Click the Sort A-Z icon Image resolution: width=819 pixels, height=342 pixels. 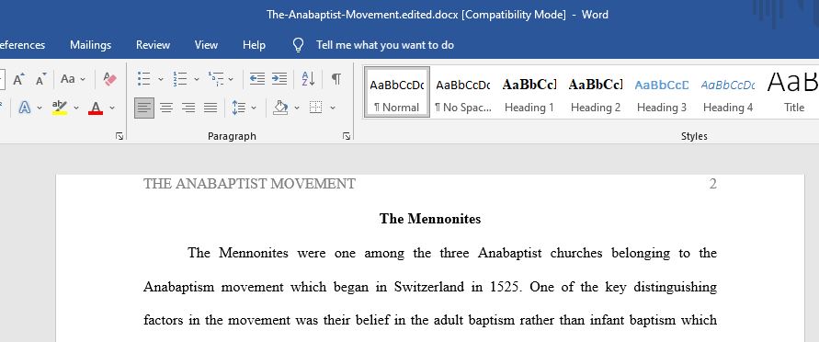pyautogui.click(x=308, y=79)
